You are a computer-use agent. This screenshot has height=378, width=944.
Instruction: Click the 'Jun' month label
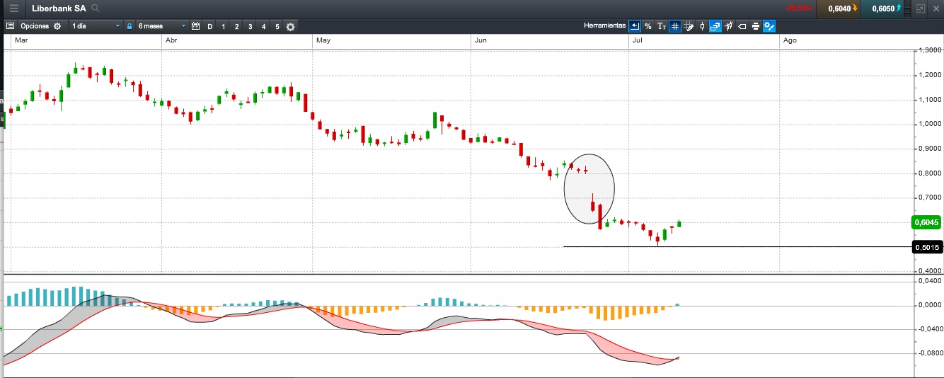point(480,40)
